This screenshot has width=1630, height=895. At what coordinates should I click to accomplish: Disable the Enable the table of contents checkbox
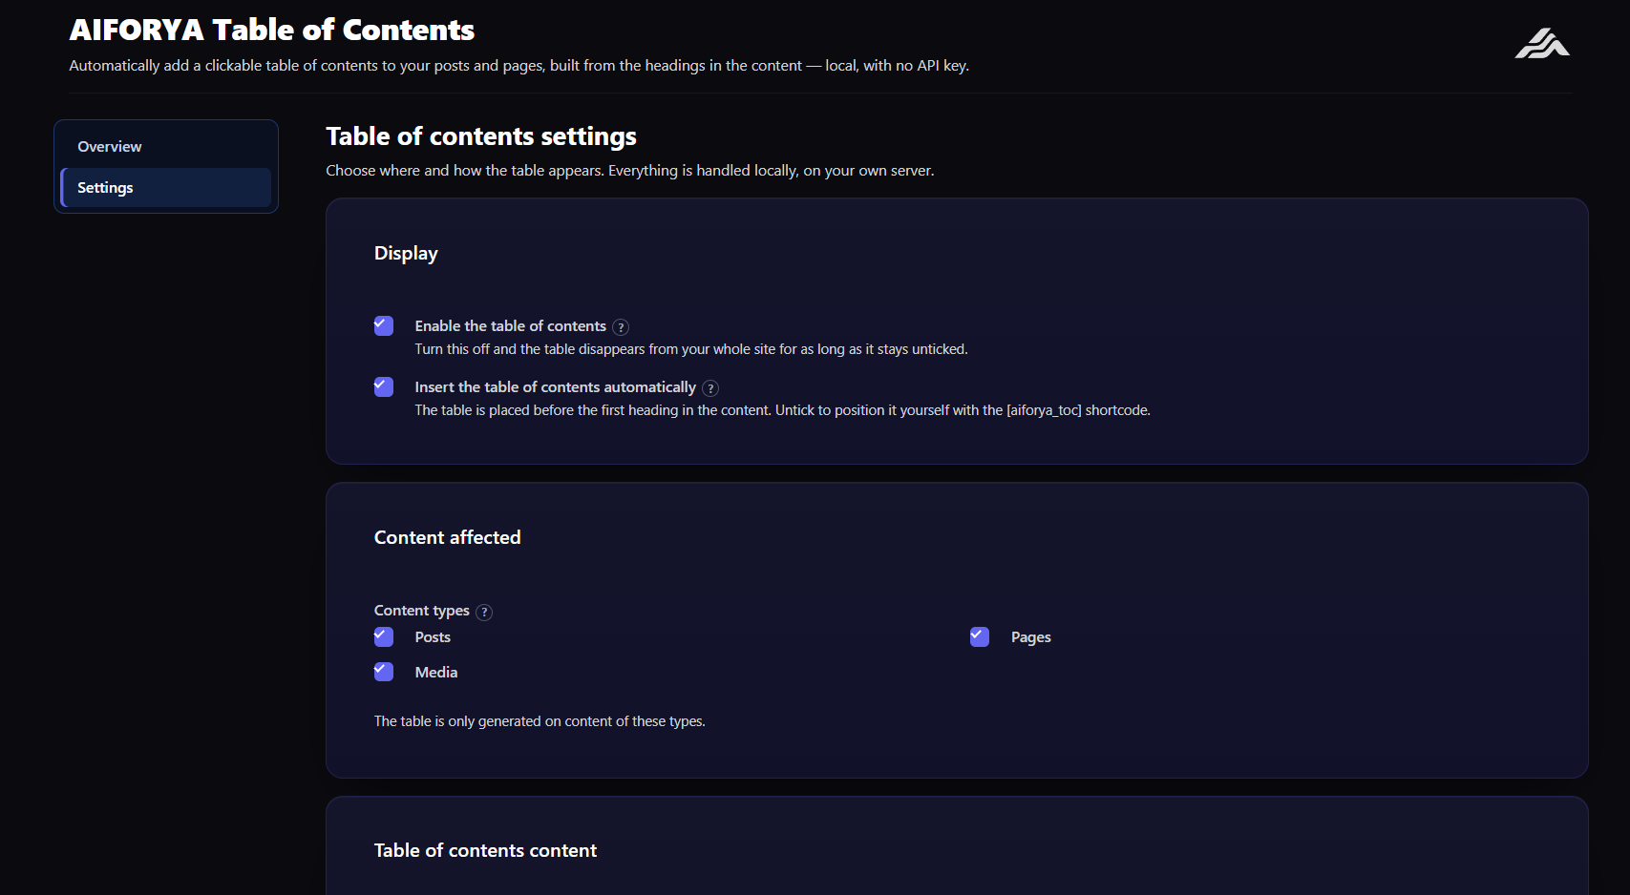coord(384,326)
